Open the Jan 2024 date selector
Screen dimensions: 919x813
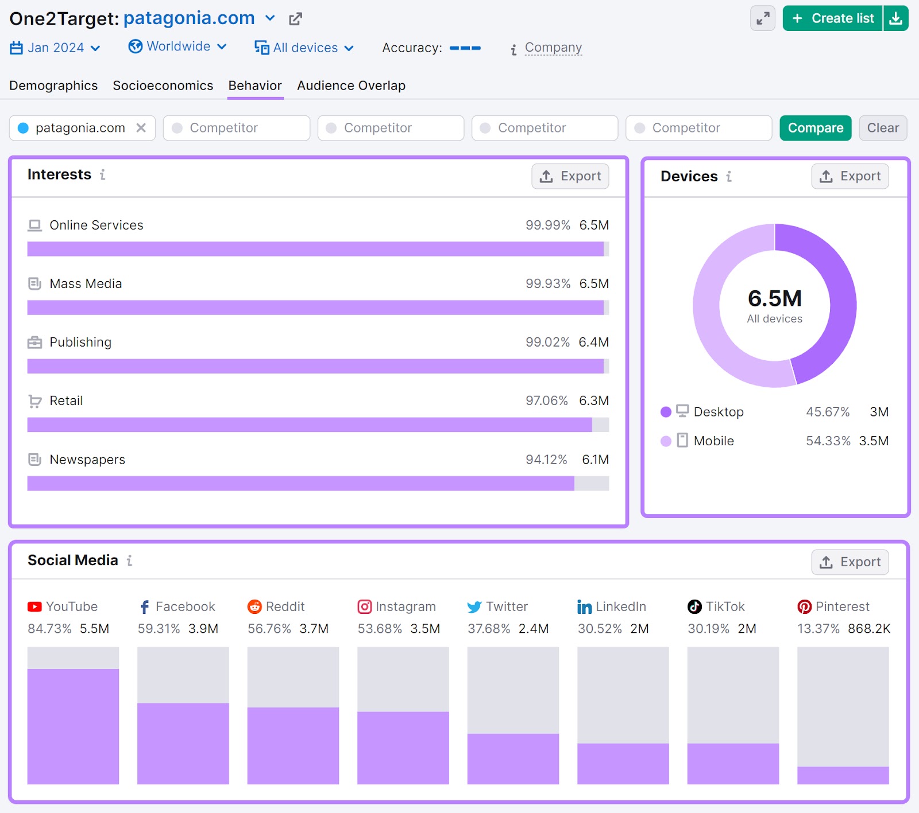pyautogui.click(x=56, y=48)
